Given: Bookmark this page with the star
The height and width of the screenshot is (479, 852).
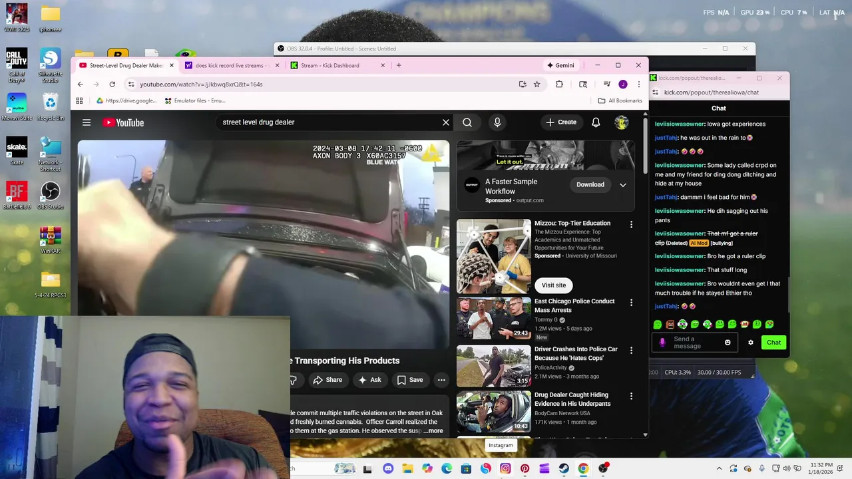Looking at the screenshot, I should (536, 84).
